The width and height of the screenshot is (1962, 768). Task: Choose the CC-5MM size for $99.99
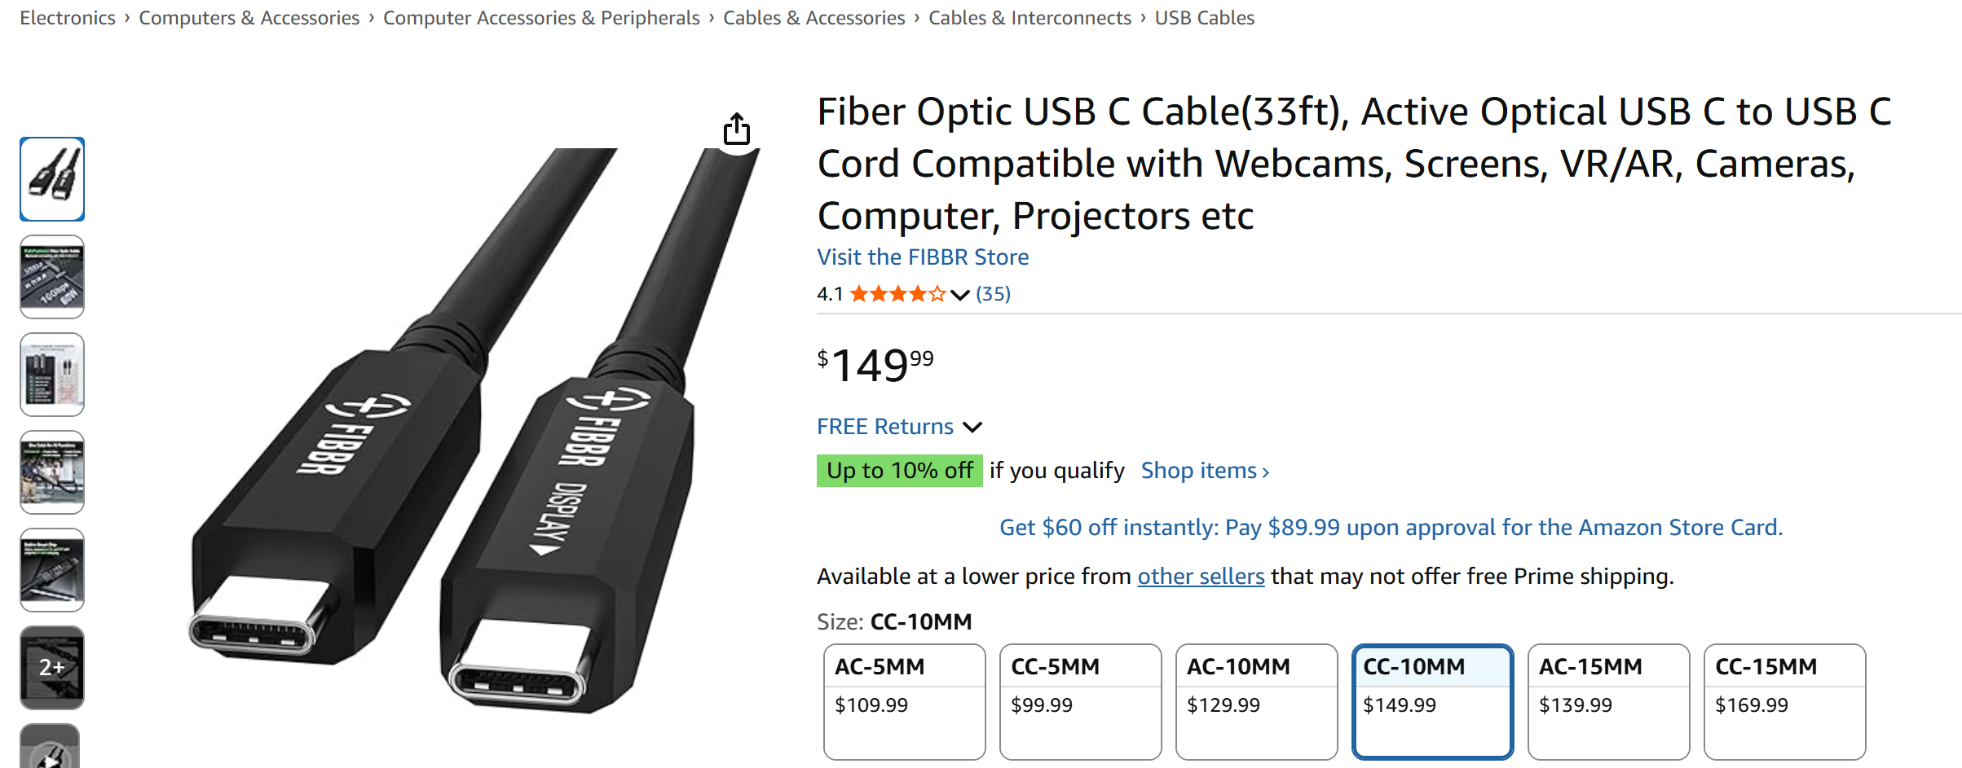[1080, 700]
